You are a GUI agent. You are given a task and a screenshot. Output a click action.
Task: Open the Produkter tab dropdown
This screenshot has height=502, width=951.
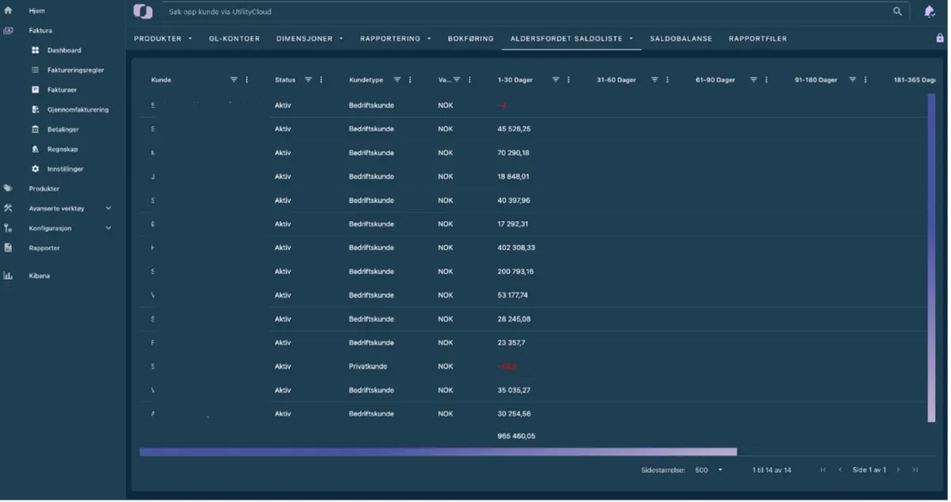coord(190,39)
